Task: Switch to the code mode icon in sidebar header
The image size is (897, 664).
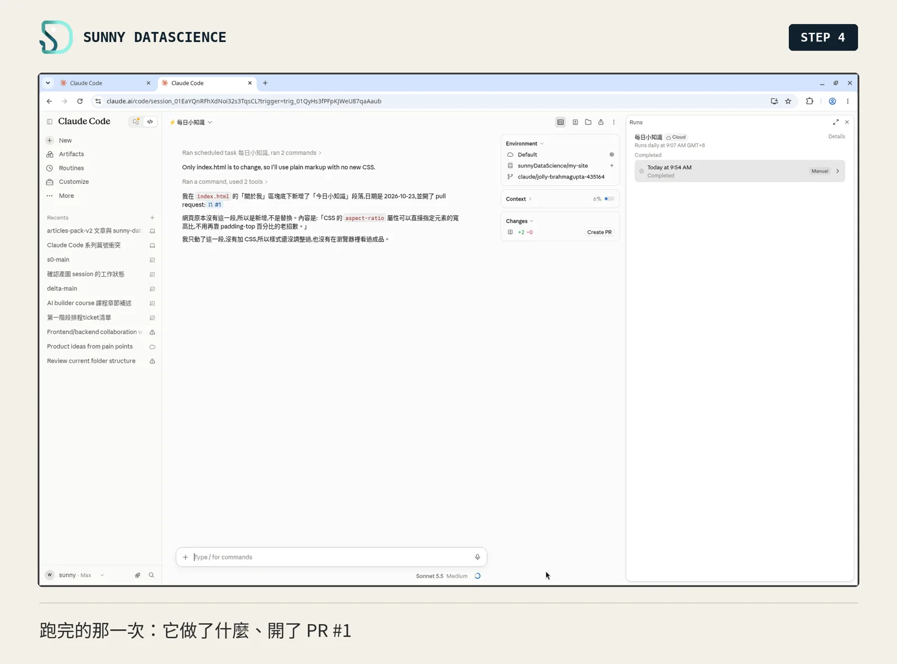Action: click(x=150, y=122)
